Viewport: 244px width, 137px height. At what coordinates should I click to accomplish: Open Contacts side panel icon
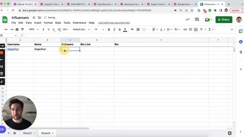coord(241,42)
